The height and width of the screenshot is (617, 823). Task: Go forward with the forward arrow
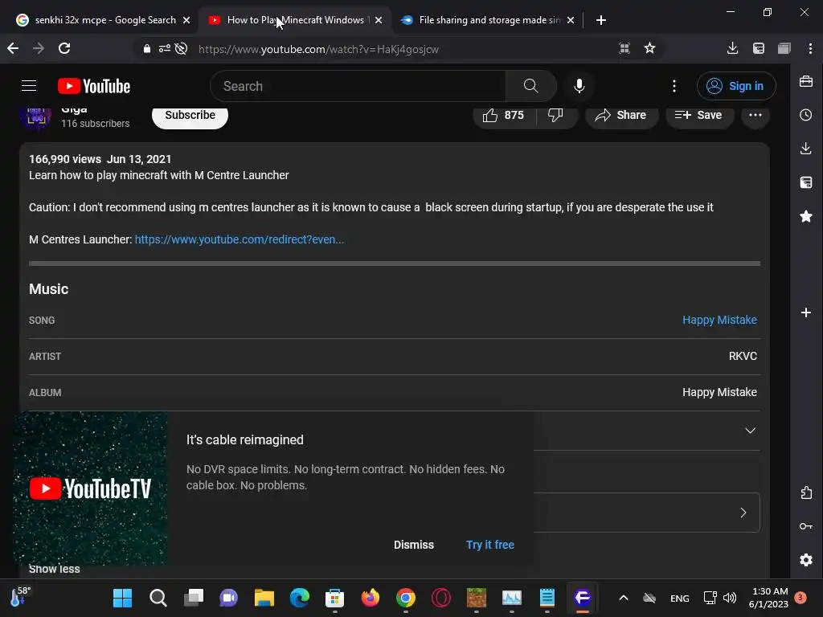pyautogui.click(x=39, y=48)
